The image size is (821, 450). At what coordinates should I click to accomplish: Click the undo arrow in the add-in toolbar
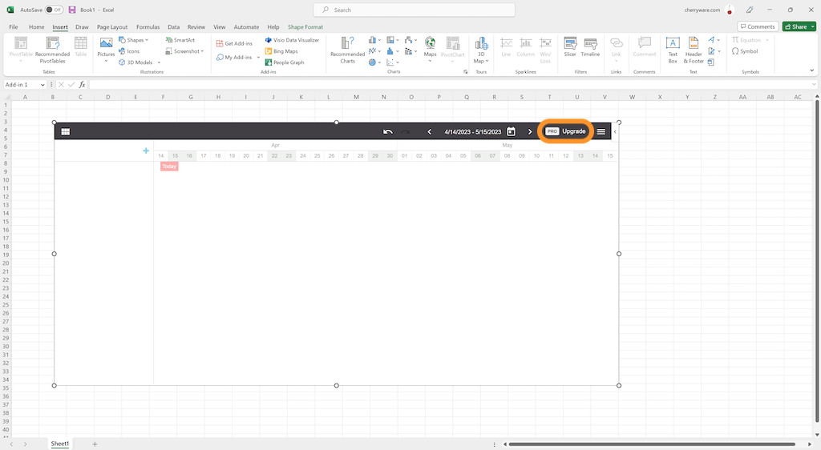(x=388, y=131)
